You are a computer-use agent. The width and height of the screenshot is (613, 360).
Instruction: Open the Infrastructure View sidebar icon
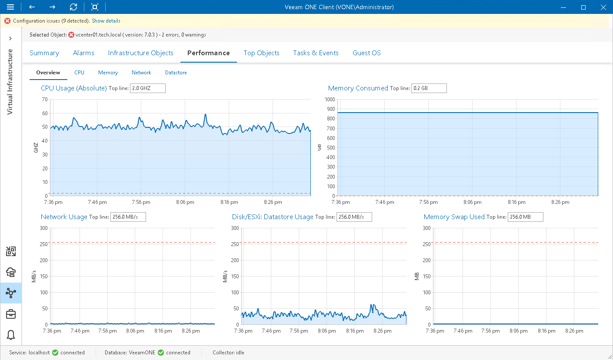(x=11, y=251)
